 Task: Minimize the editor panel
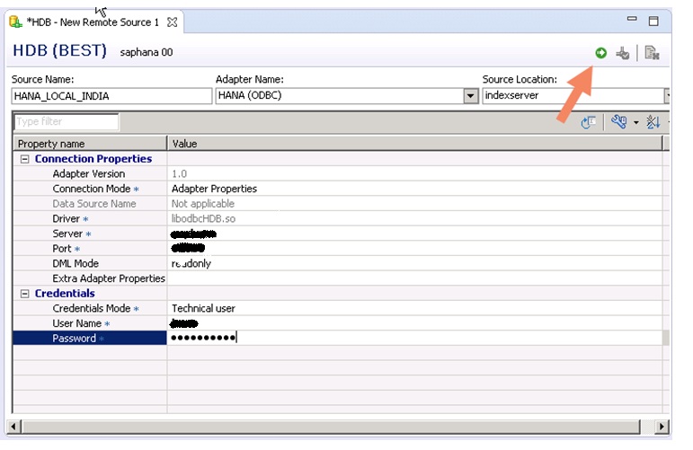pyautogui.click(x=632, y=19)
